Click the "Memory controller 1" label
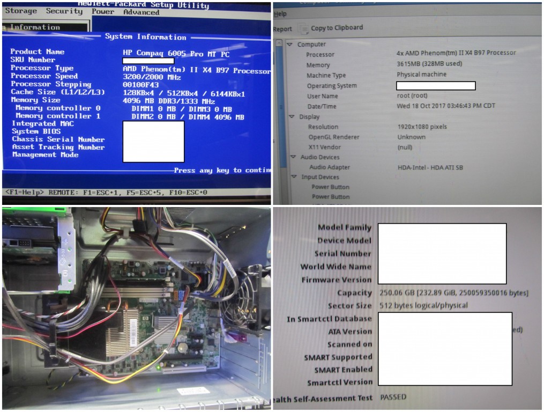The width and height of the screenshot is (544, 412). pyautogui.click(x=58, y=116)
